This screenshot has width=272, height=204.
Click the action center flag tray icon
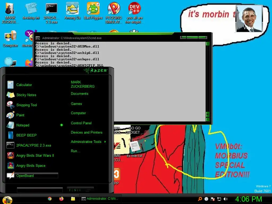[x=213, y=199]
